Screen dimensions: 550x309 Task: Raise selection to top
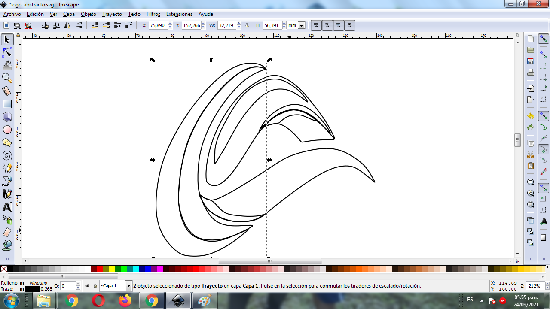pos(128,25)
